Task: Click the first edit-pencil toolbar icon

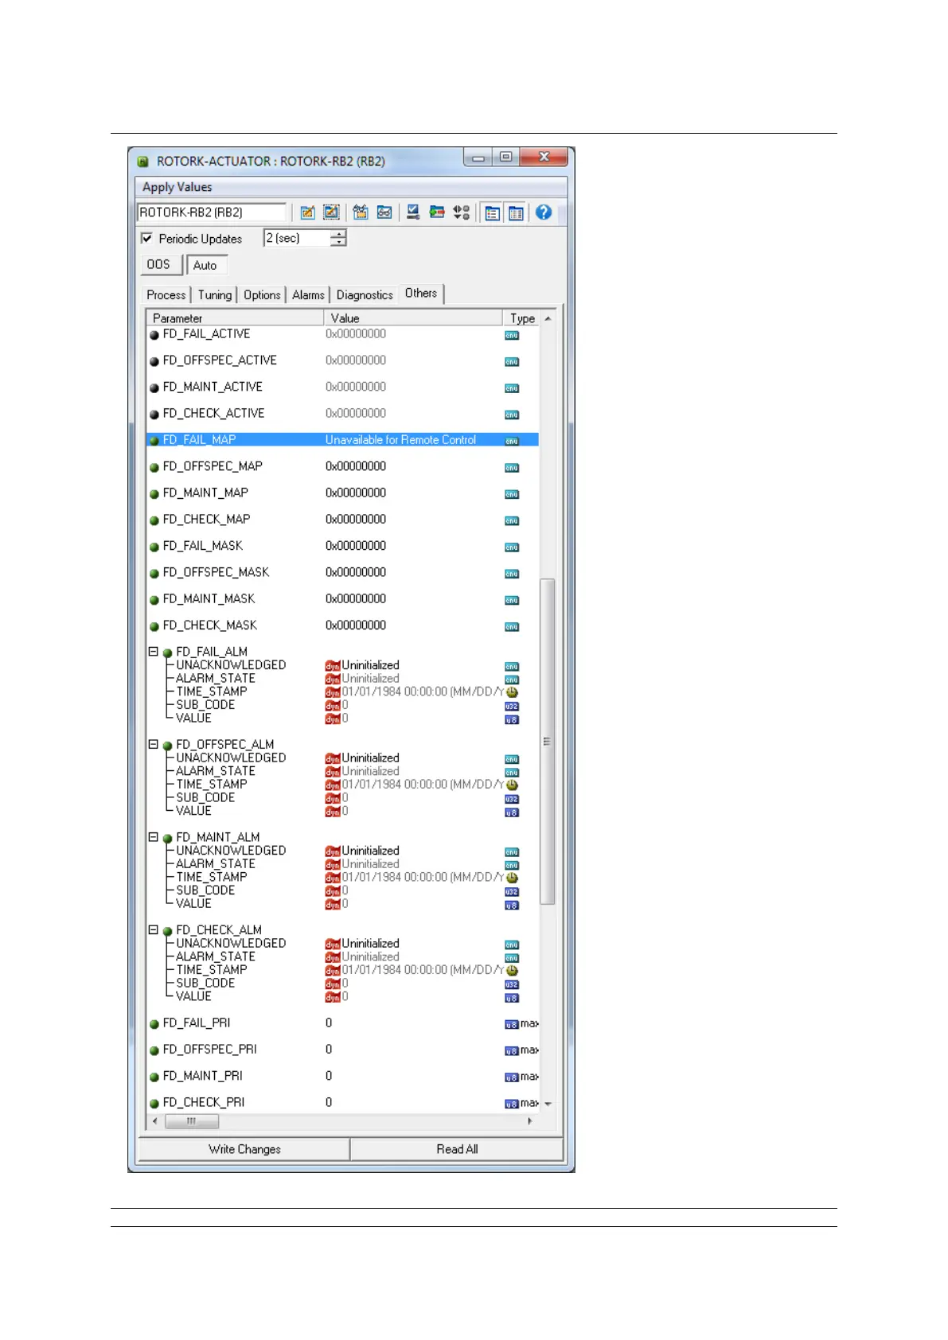Action: click(x=307, y=212)
